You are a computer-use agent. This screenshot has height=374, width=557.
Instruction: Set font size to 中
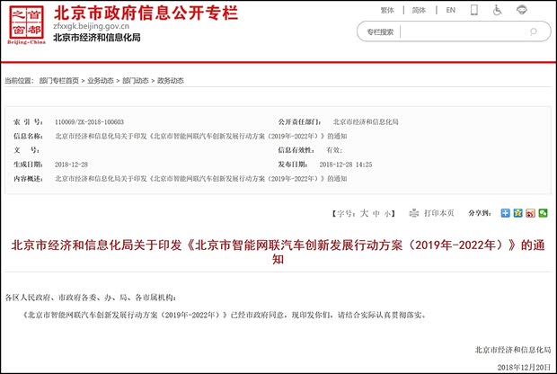click(x=376, y=214)
